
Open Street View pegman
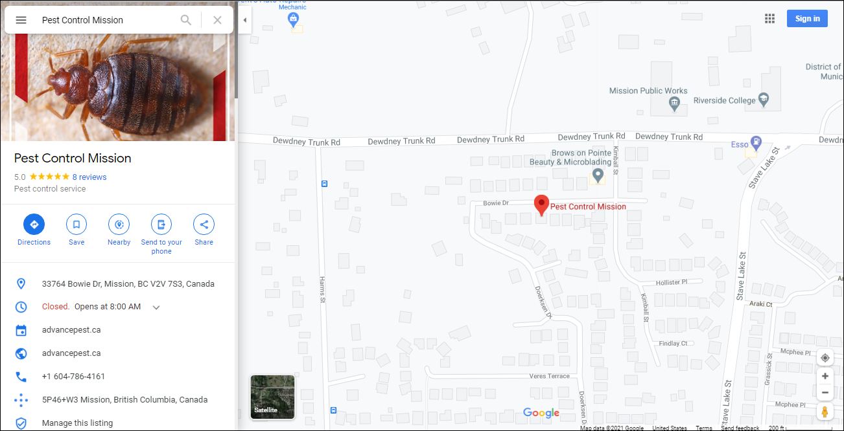click(x=825, y=412)
